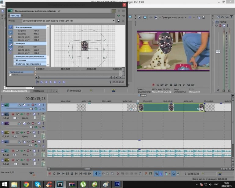Toggle lock aspect ratio in Pan/Crop sidebar

pos(10,45)
